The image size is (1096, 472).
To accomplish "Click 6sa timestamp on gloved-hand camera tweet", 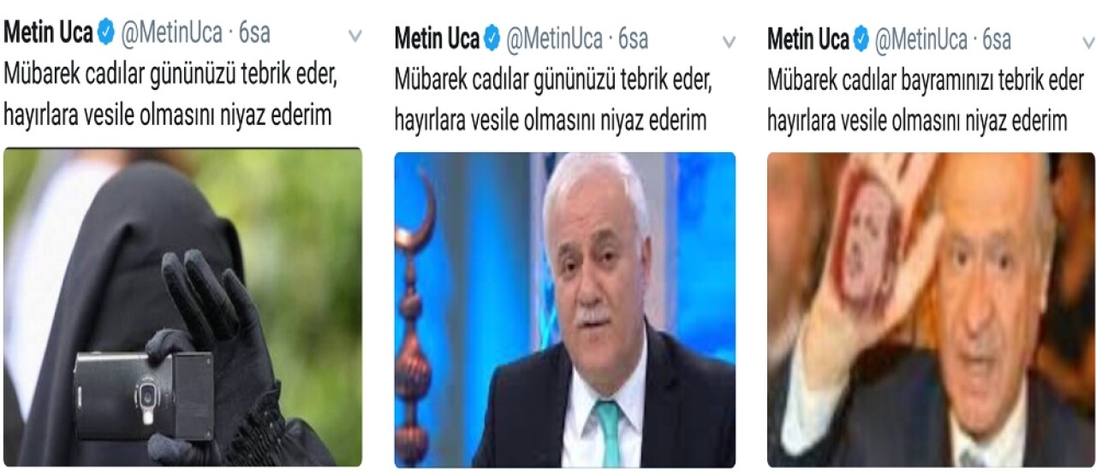I will 254,34.
